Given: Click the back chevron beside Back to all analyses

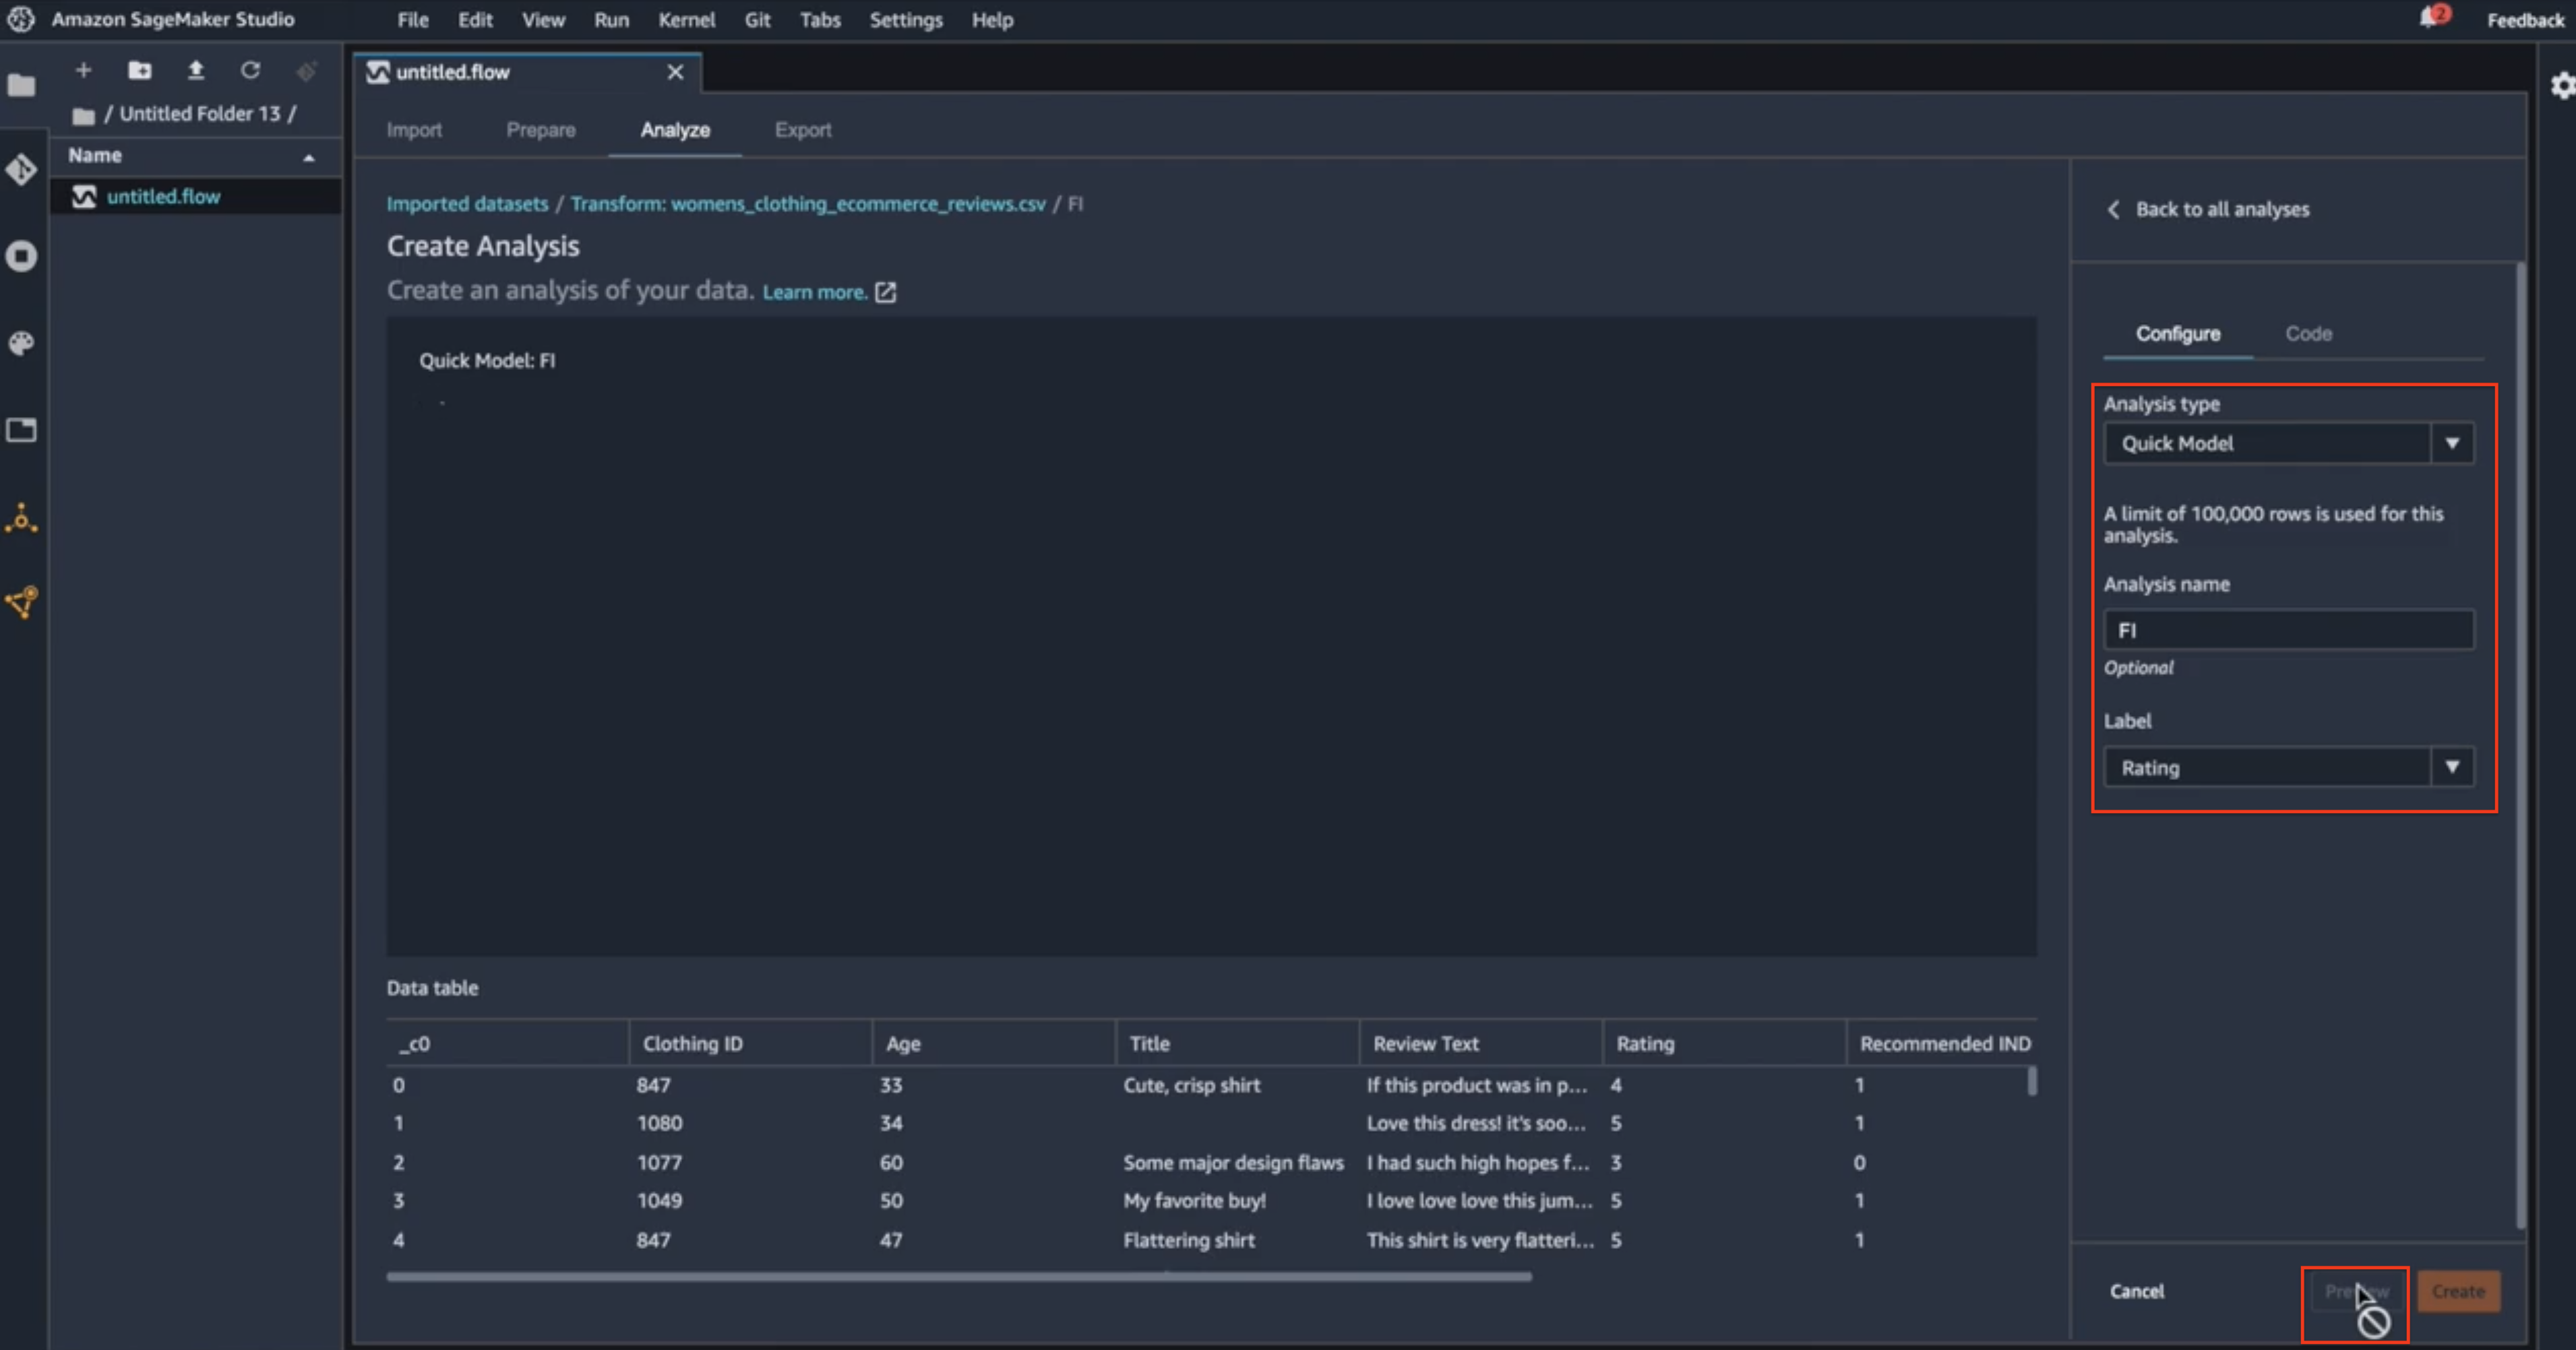Looking at the screenshot, I should [x=2113, y=210].
